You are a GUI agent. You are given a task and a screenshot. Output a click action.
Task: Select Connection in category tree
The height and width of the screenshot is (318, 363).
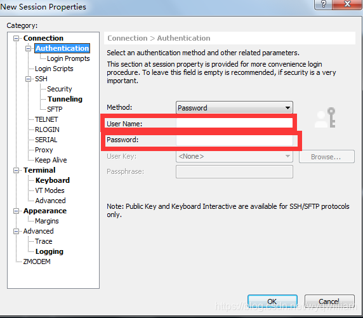point(43,38)
